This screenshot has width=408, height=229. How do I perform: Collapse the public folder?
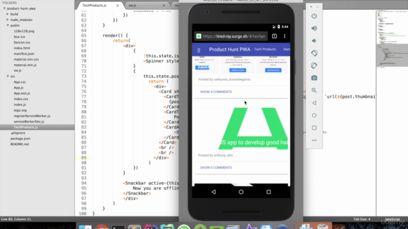click(x=8, y=25)
